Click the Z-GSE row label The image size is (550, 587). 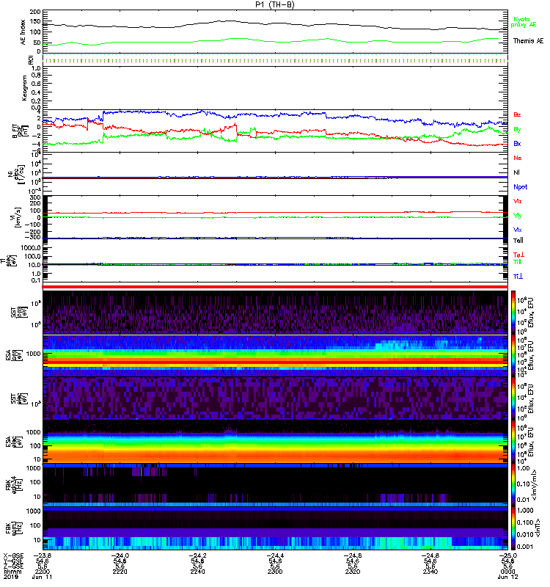12,566
